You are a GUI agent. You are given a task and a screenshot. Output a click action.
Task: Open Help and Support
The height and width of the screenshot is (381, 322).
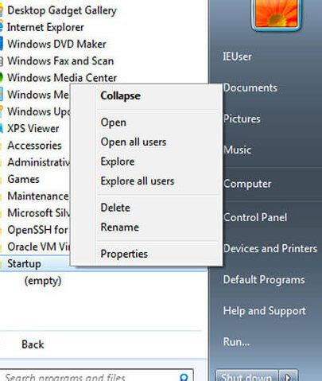click(265, 311)
